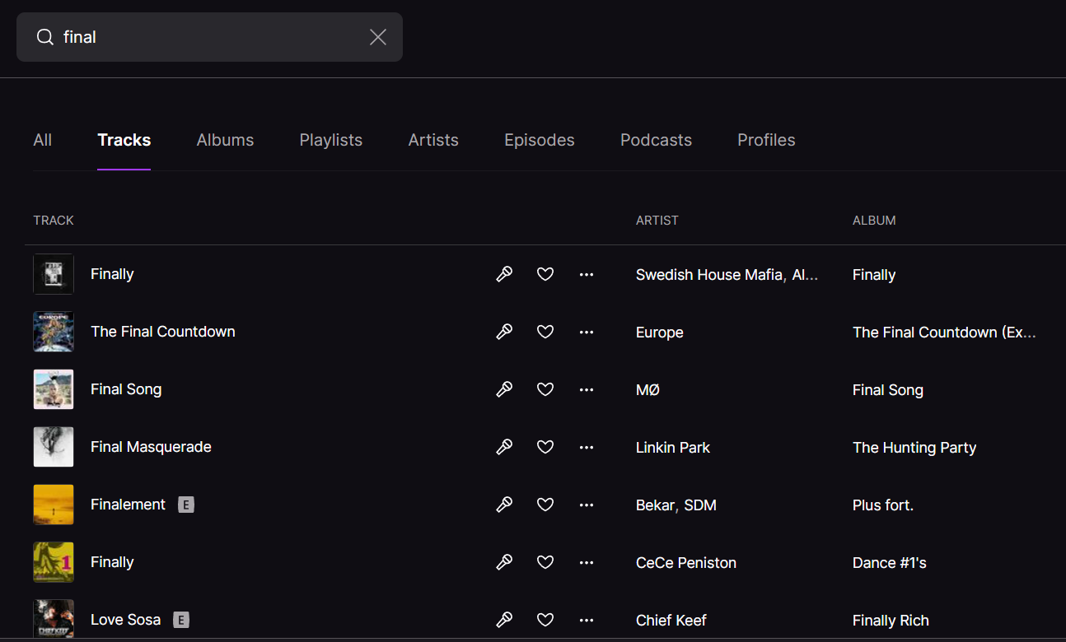Like CeCe Peniston's Finally track

[x=545, y=562]
